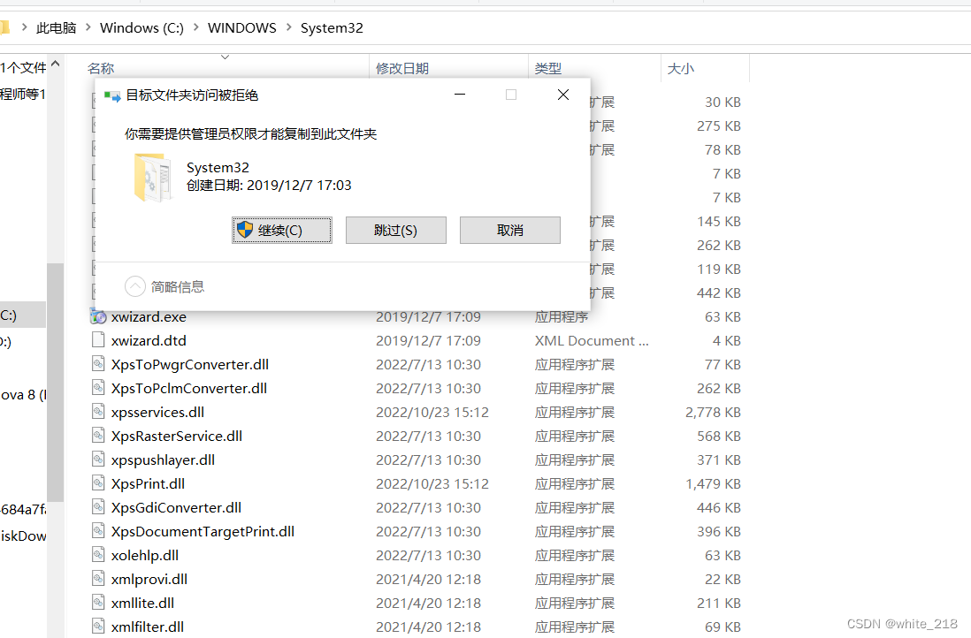Screen dimensions: 971x638
Task: Click navigation pane scroll up arrow
Action: click(x=55, y=64)
